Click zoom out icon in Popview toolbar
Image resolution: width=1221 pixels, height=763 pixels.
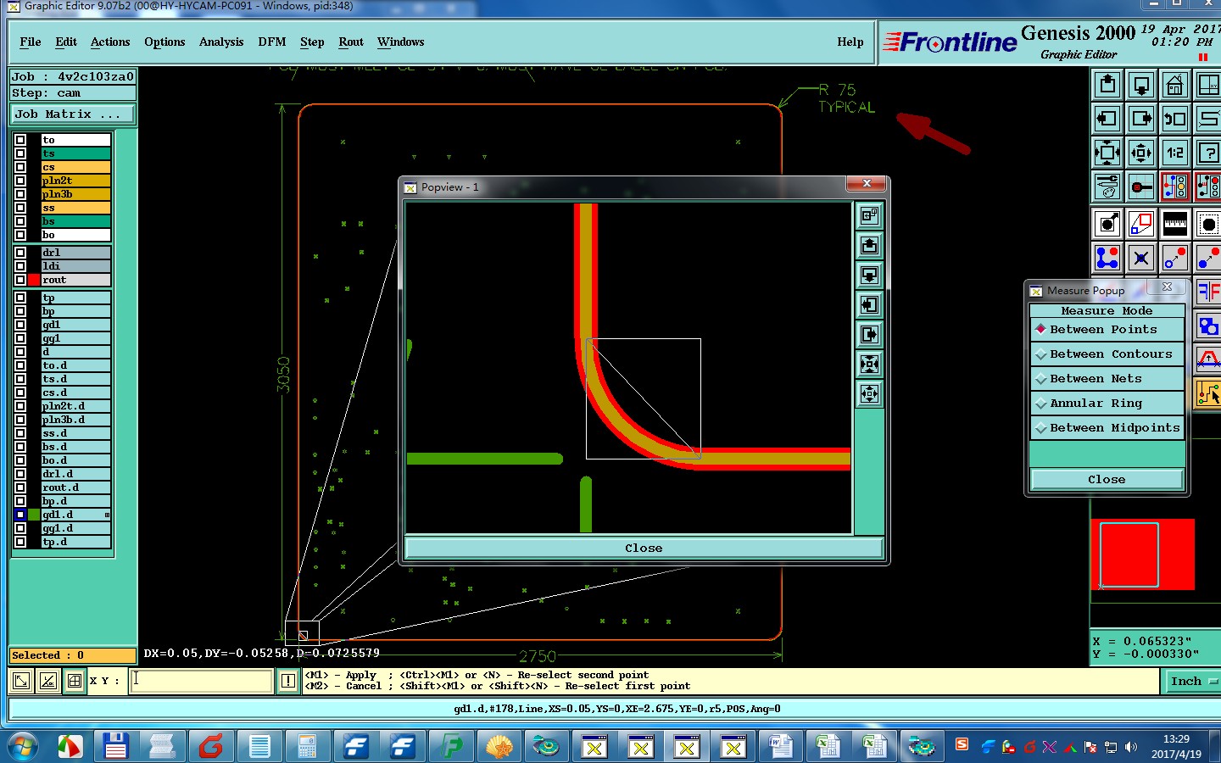[x=869, y=393]
